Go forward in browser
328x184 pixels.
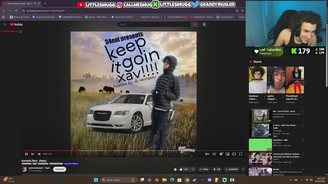coord(10,11)
